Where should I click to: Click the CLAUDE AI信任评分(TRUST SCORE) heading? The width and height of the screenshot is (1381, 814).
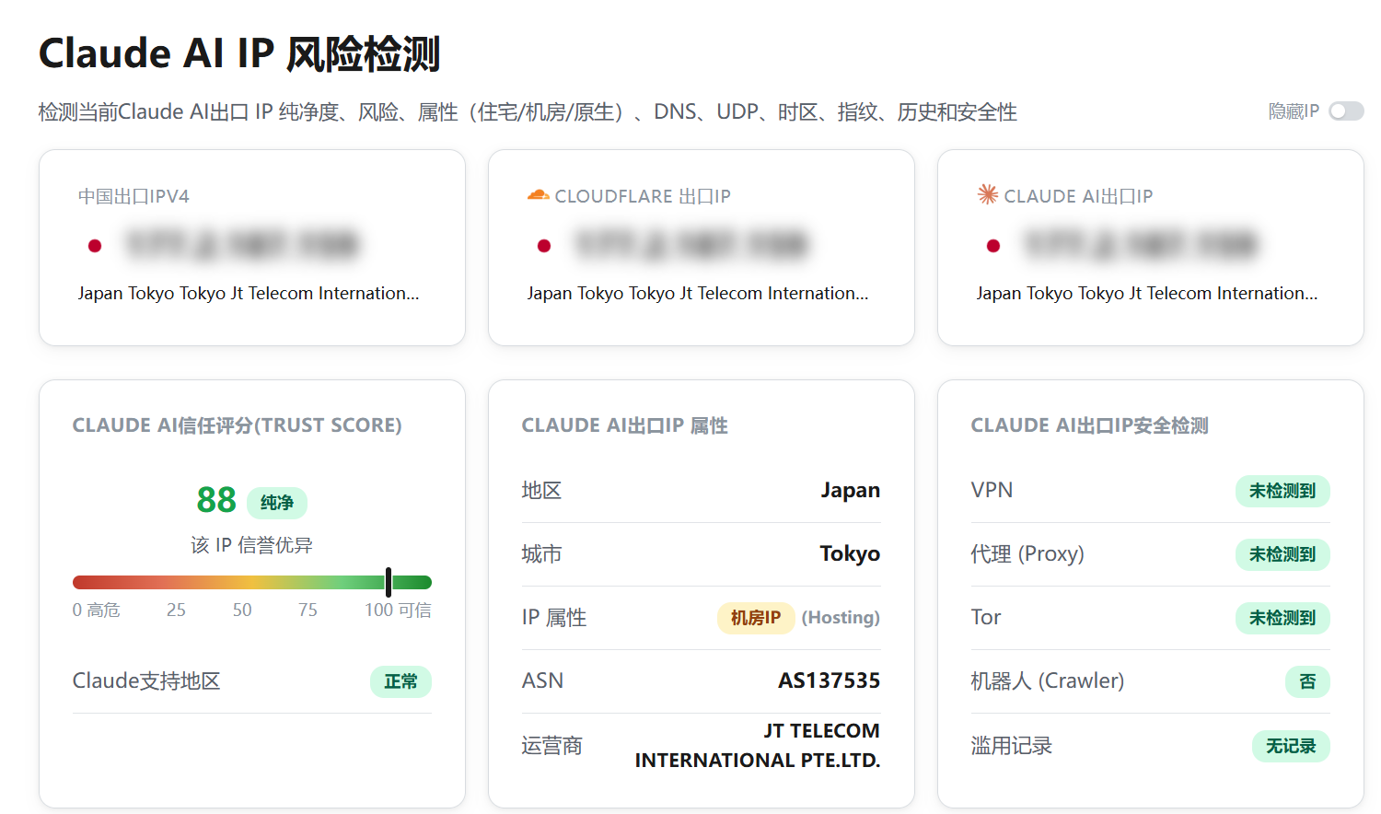coord(238,425)
